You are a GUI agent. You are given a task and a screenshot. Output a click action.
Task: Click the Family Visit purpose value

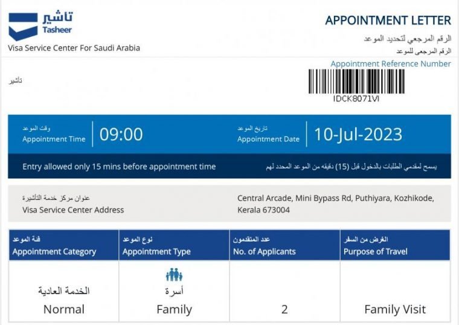(395, 309)
